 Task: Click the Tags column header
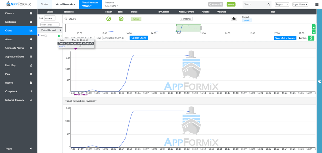(x=273, y=12)
